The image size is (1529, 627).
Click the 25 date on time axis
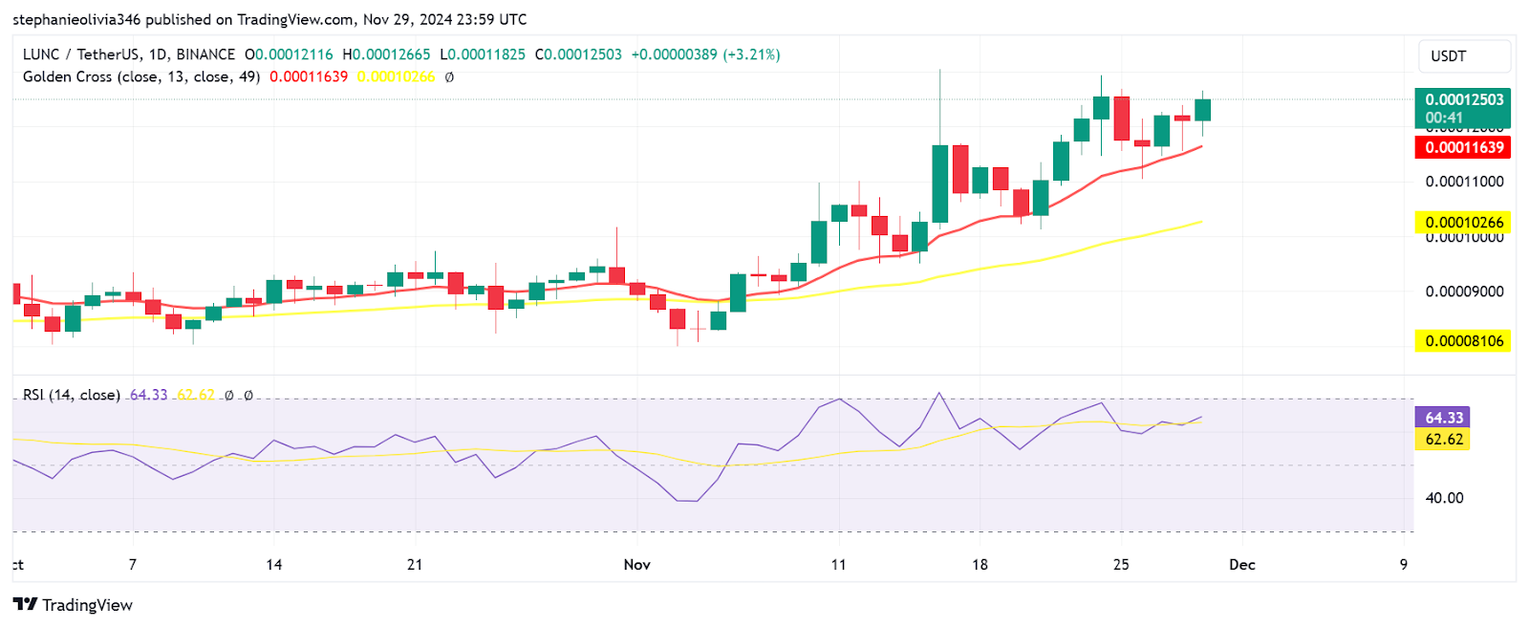(1121, 565)
